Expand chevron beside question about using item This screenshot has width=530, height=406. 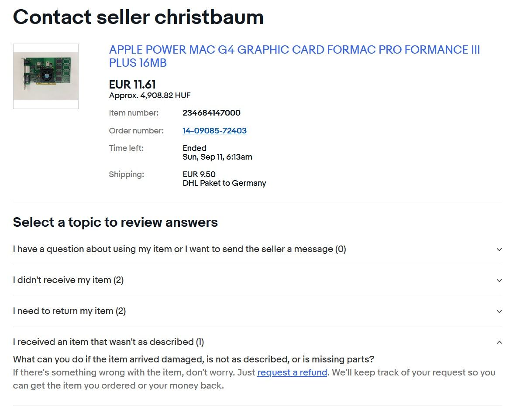click(499, 249)
